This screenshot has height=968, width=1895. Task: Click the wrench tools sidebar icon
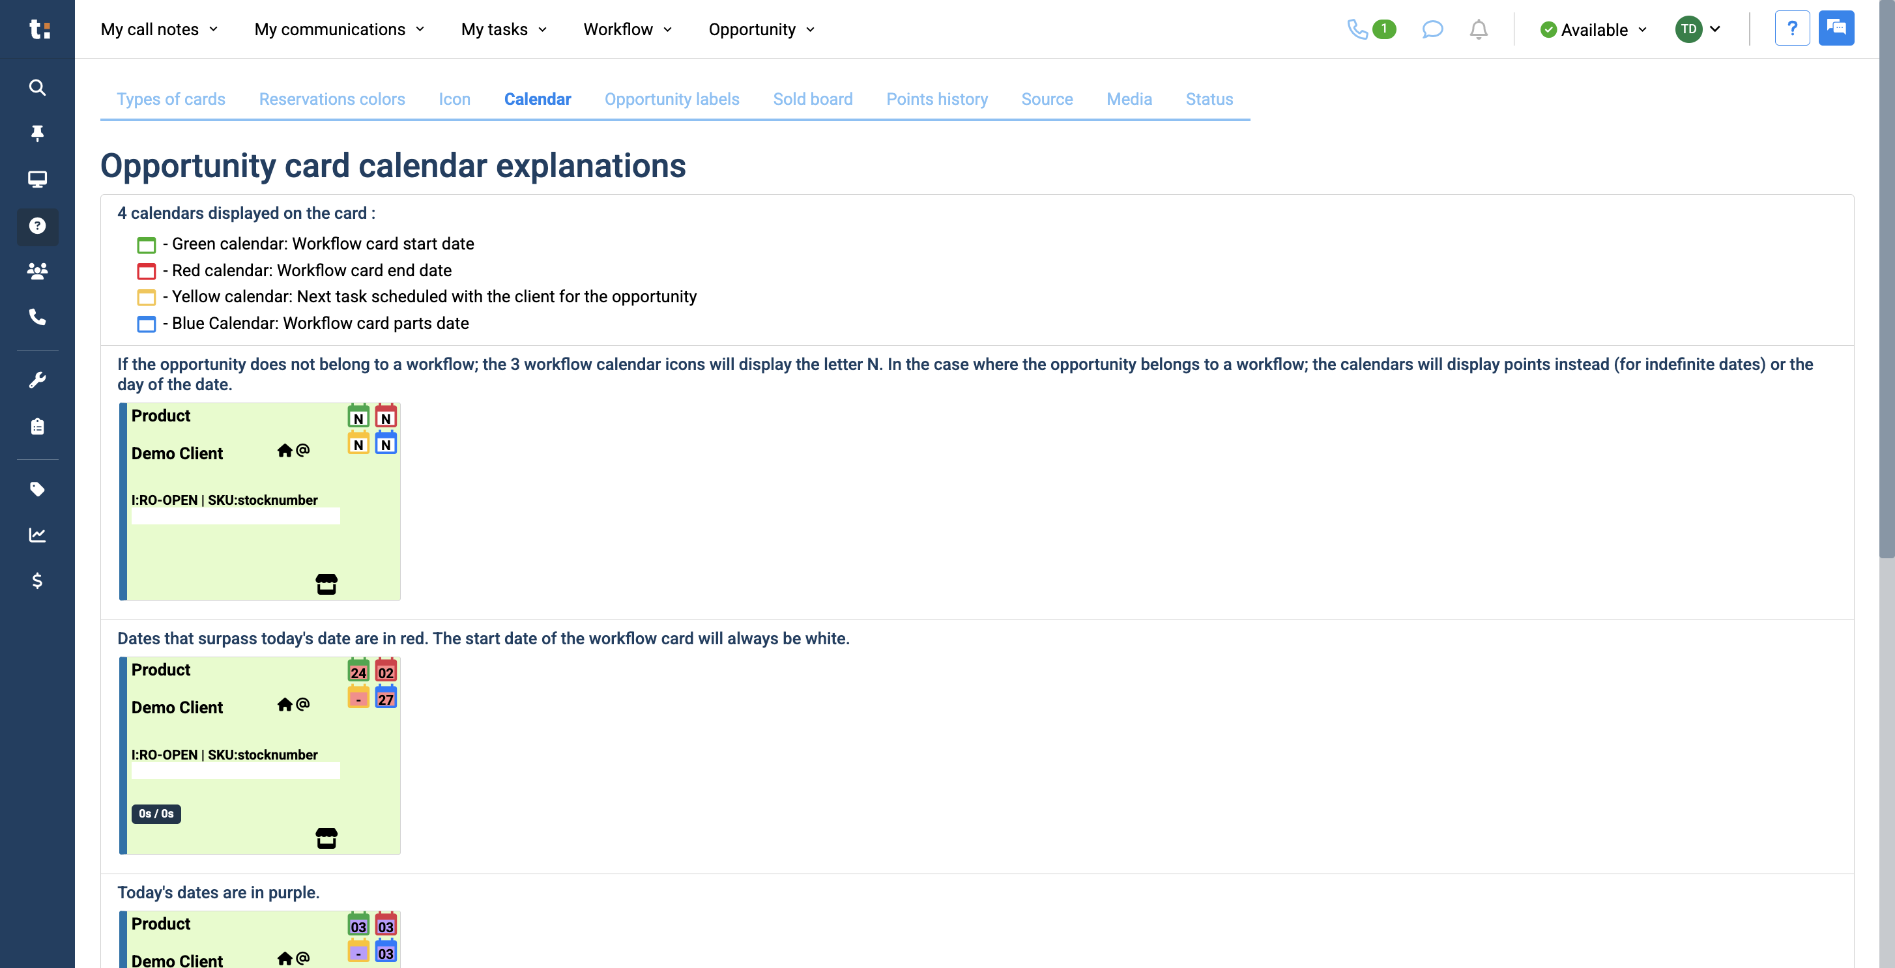[38, 380]
